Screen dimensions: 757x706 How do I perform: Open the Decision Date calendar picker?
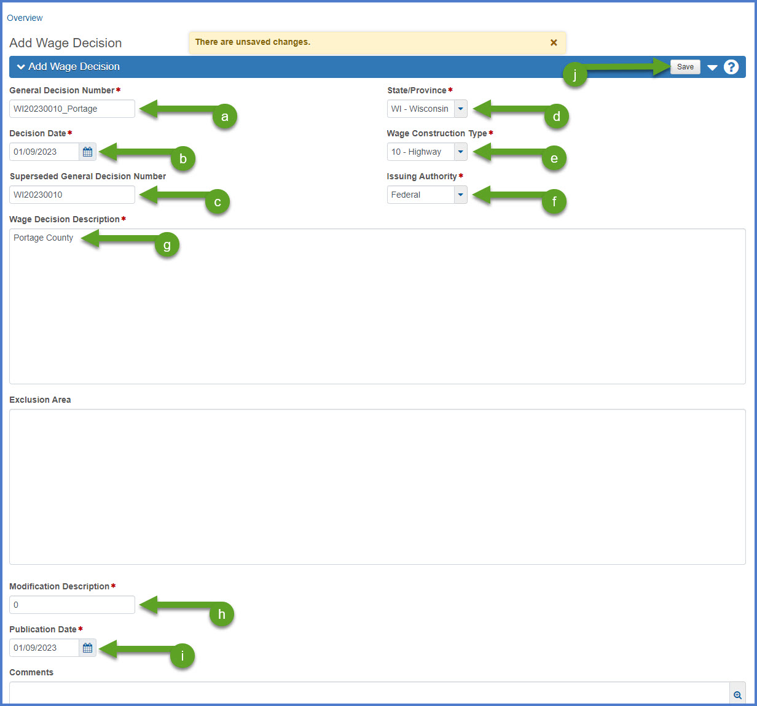(x=87, y=152)
